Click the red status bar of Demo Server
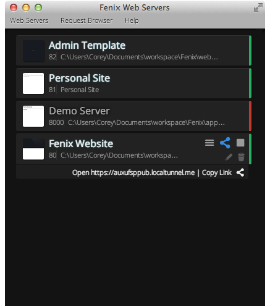 (x=250, y=116)
